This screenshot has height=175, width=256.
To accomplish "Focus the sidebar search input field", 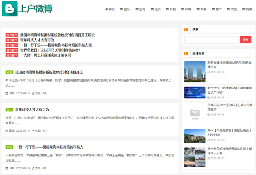I will pyautogui.click(x=211, y=40).
